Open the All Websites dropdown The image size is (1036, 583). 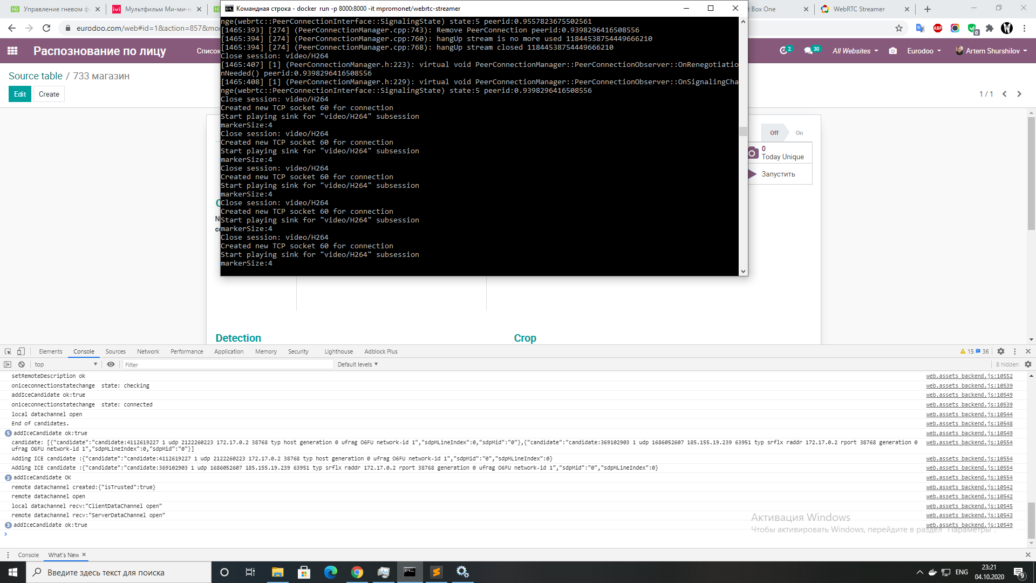[855, 50]
